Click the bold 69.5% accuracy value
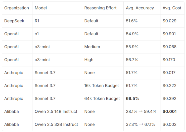 point(132,99)
